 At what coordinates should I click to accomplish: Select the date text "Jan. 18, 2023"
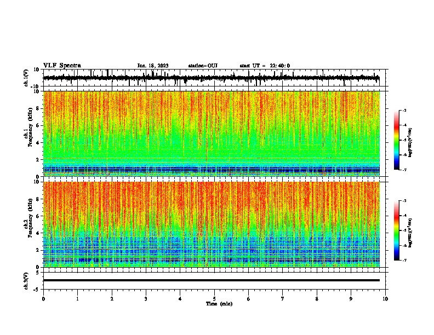(153, 66)
